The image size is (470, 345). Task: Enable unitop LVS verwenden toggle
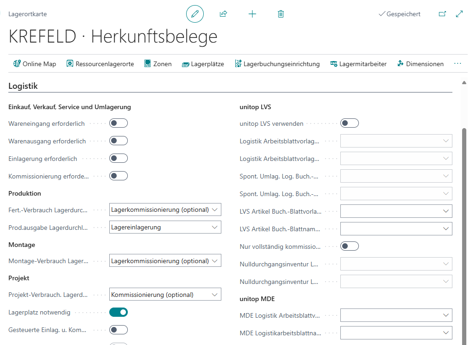click(x=350, y=123)
